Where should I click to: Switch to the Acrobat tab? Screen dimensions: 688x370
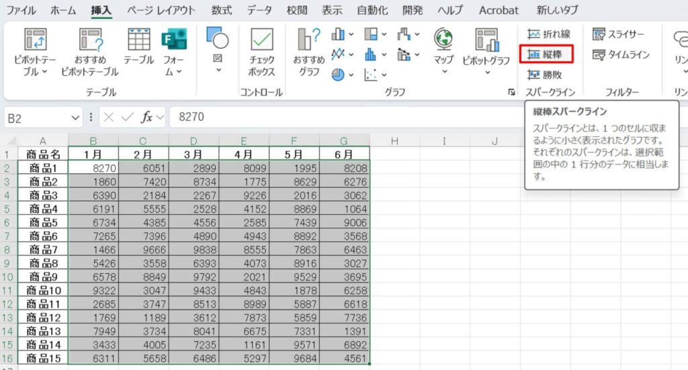click(499, 10)
